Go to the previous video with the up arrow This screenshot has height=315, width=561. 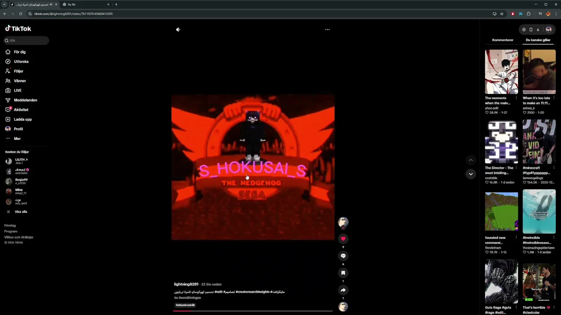pyautogui.click(x=470, y=160)
